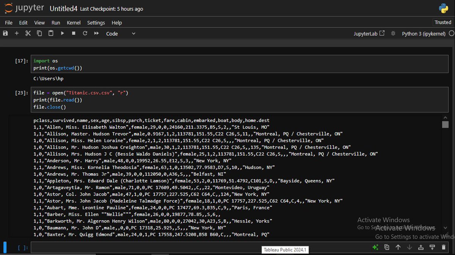Screen dimensions: 455x255
Task: Open the Edit menu
Action: click(24, 23)
